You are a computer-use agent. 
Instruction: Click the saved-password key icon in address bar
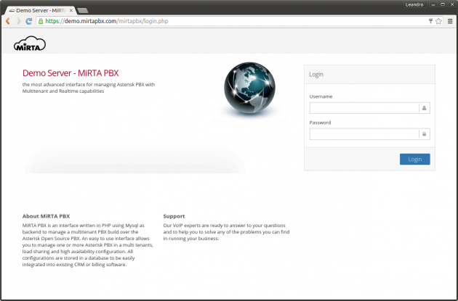[430, 22]
